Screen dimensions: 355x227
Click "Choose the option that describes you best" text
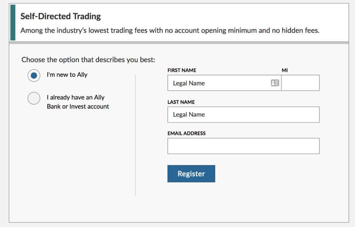(88, 60)
